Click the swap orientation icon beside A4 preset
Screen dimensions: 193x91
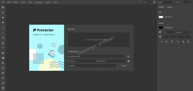pos(128,56)
